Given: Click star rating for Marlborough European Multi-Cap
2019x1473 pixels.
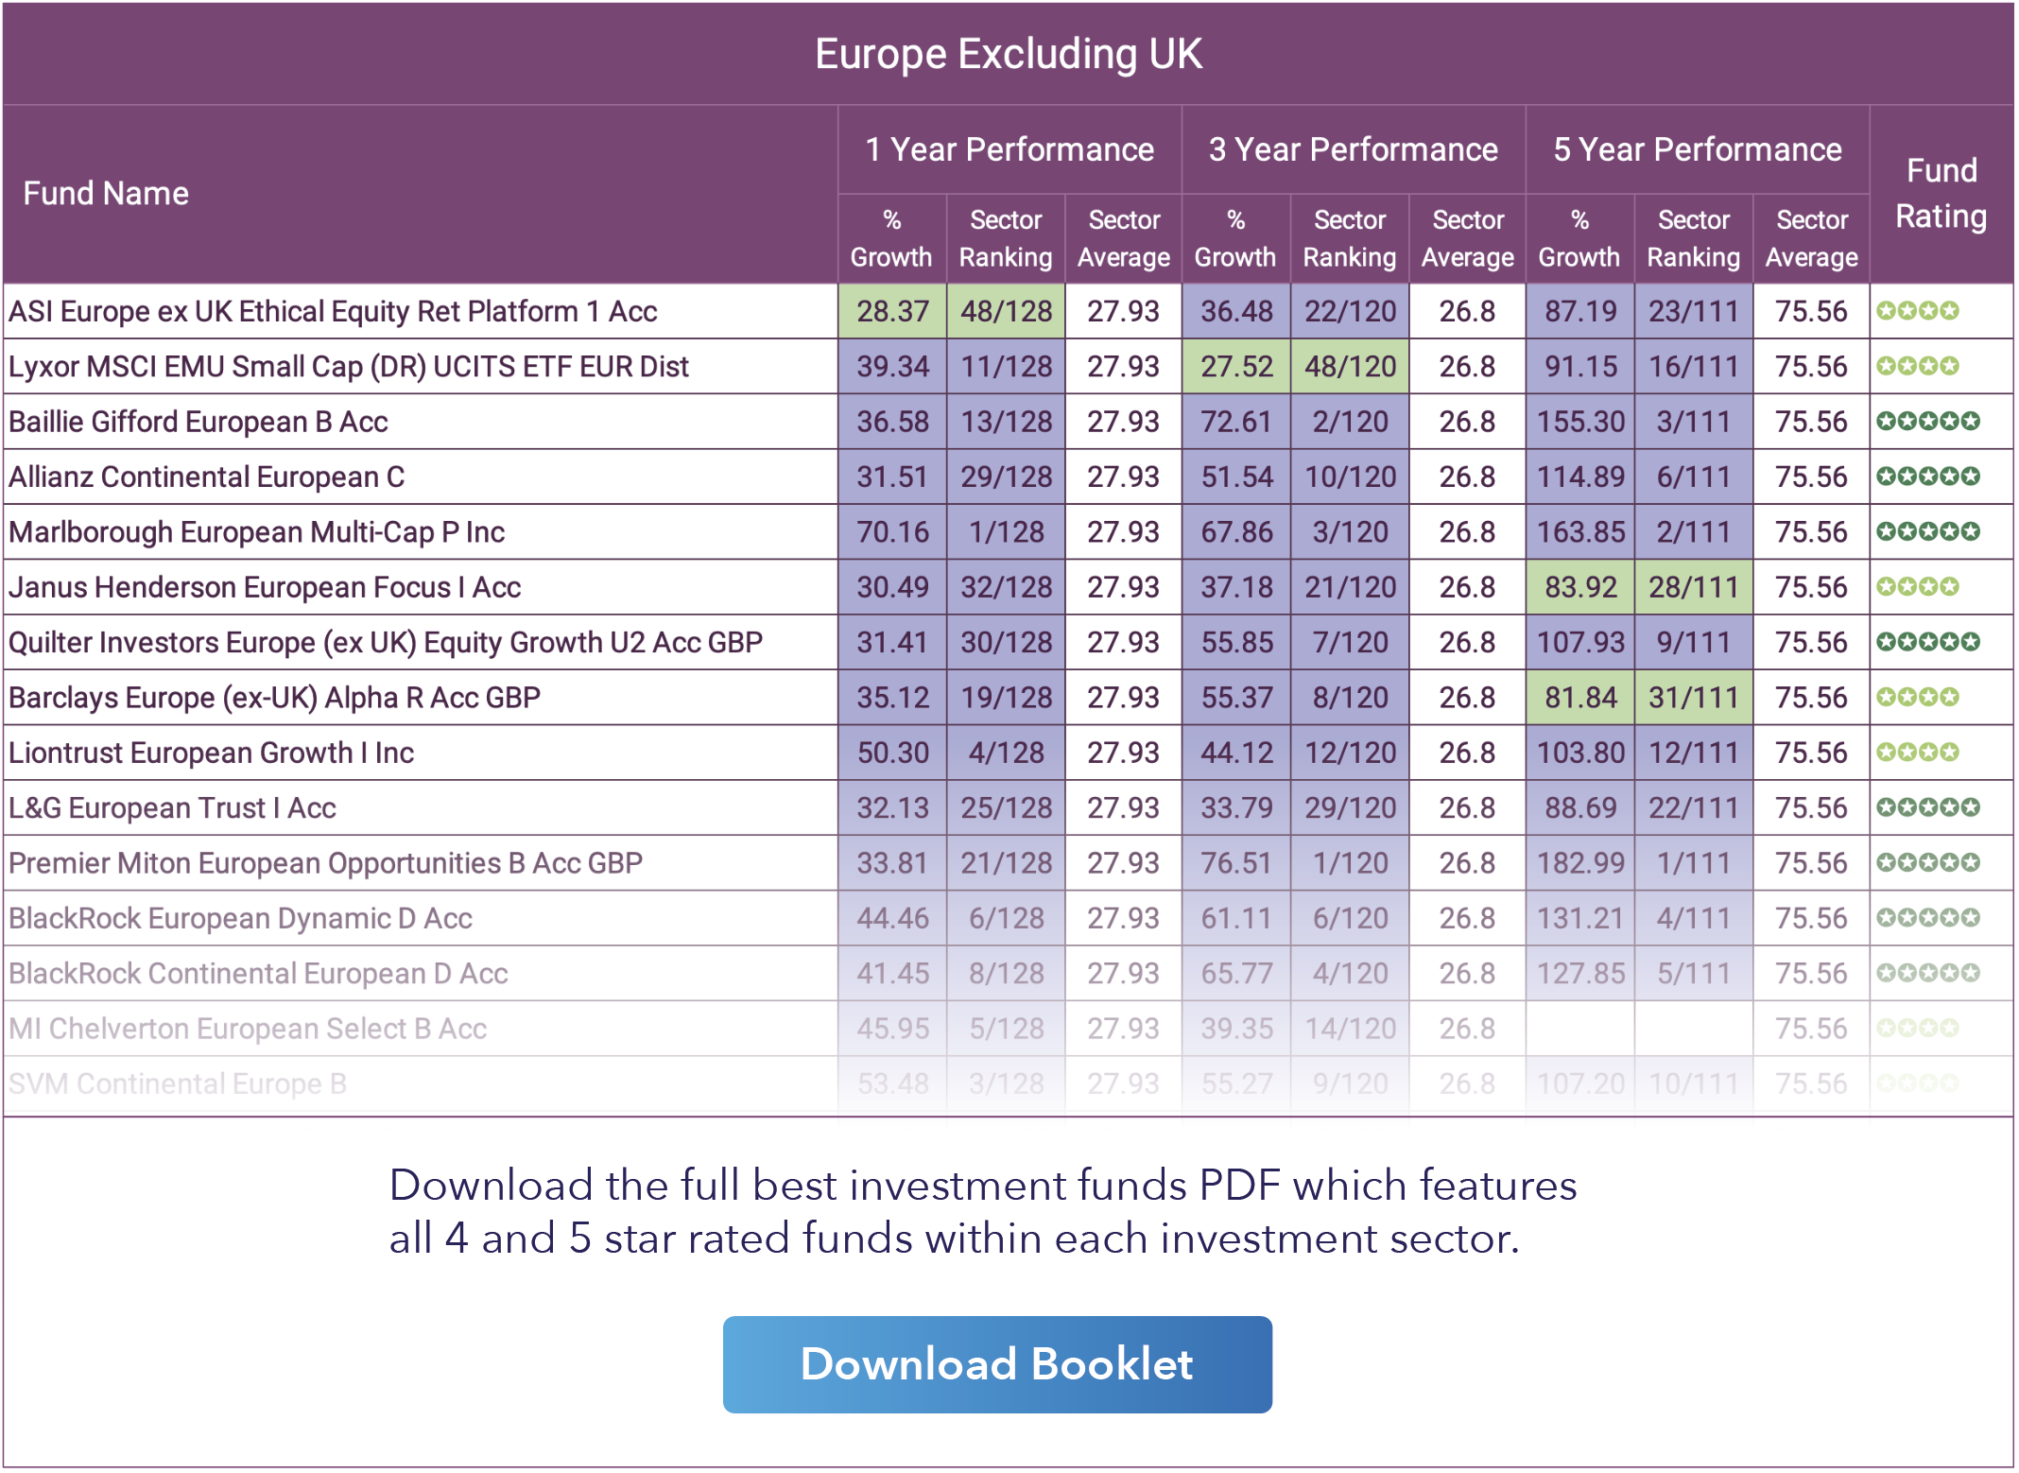Looking at the screenshot, I should [x=1927, y=532].
